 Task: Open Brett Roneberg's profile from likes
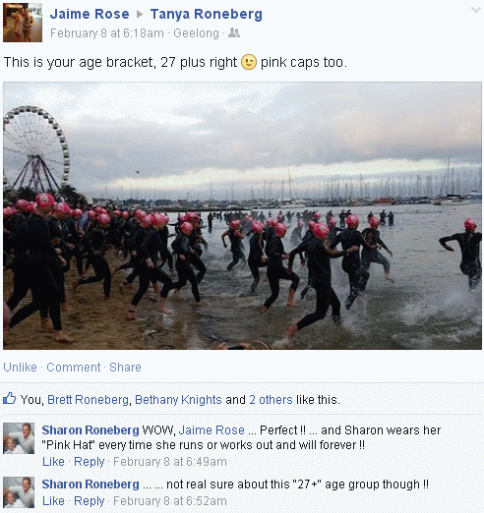[88, 400]
